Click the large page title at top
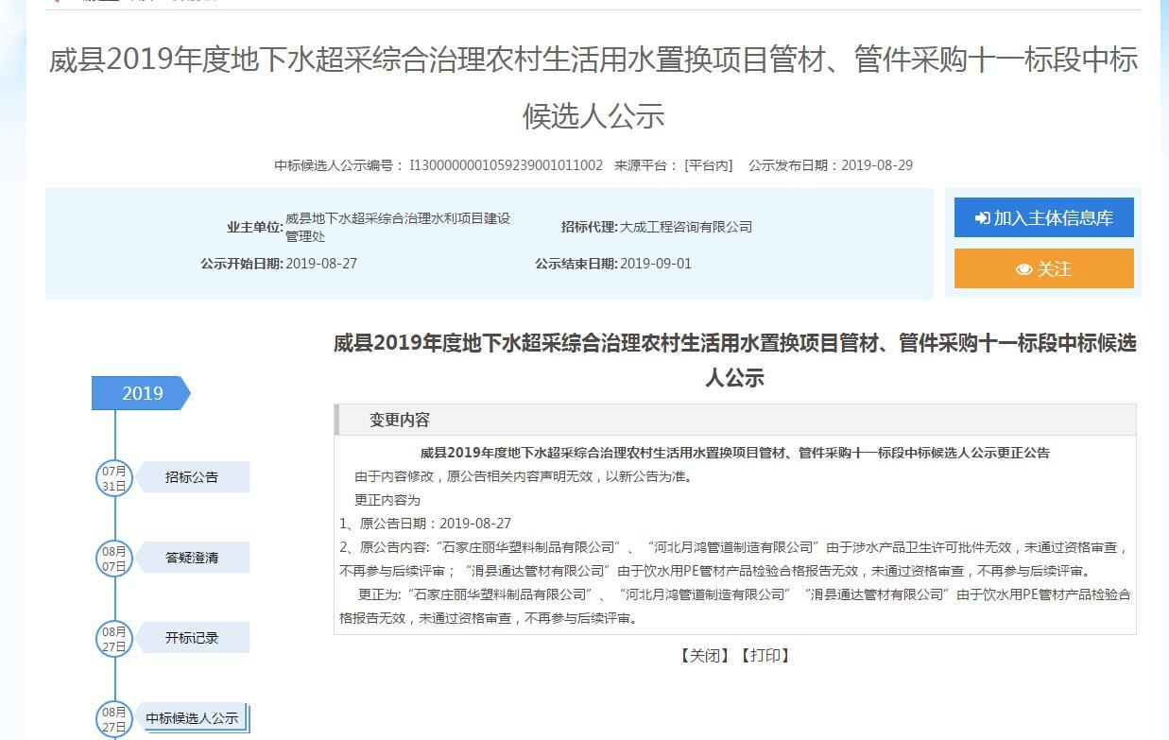Image resolution: width=1169 pixels, height=740 pixels. point(593,88)
